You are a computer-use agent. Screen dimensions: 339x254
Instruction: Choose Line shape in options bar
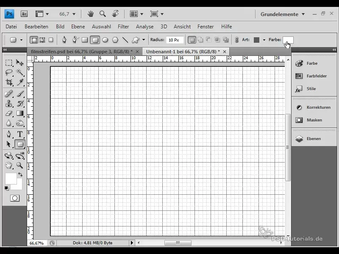(125, 40)
